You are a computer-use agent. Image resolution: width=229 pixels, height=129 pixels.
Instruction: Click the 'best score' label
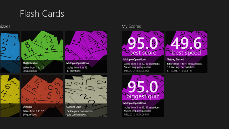pos(143,53)
